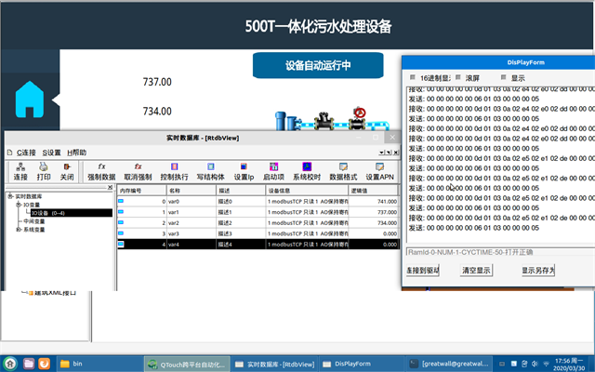The height and width of the screenshot is (372, 595).
Task: Sort by the 内存编号 column header
Action: point(141,191)
